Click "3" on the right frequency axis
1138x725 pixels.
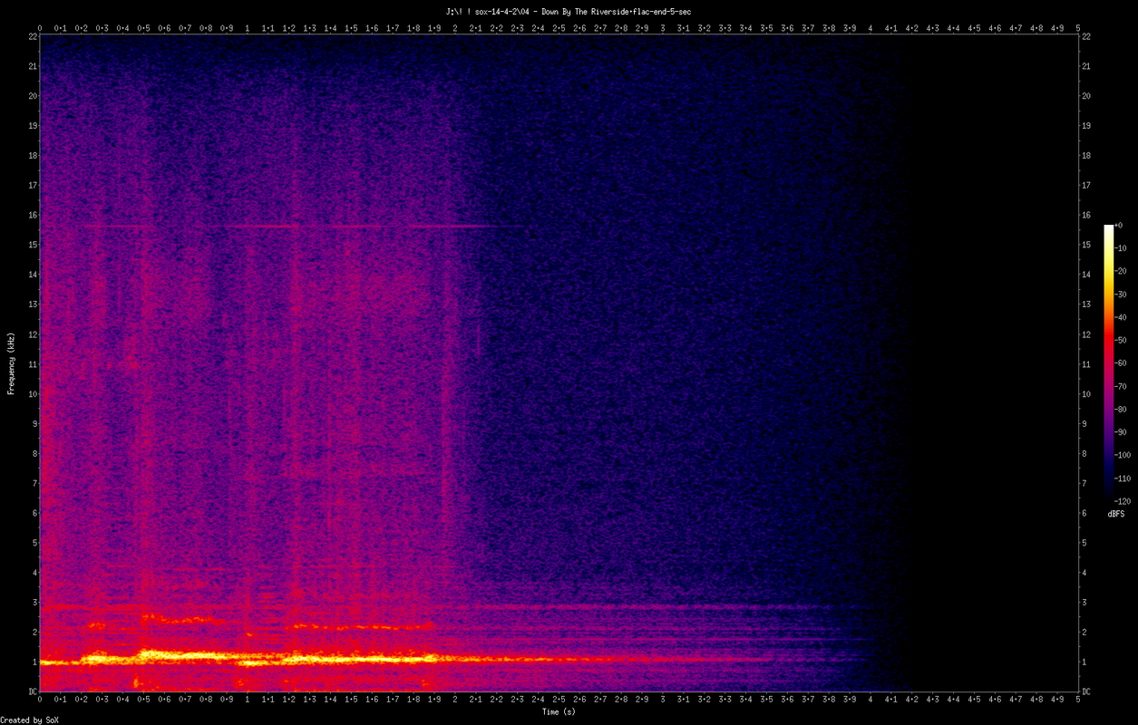pyautogui.click(x=1084, y=602)
